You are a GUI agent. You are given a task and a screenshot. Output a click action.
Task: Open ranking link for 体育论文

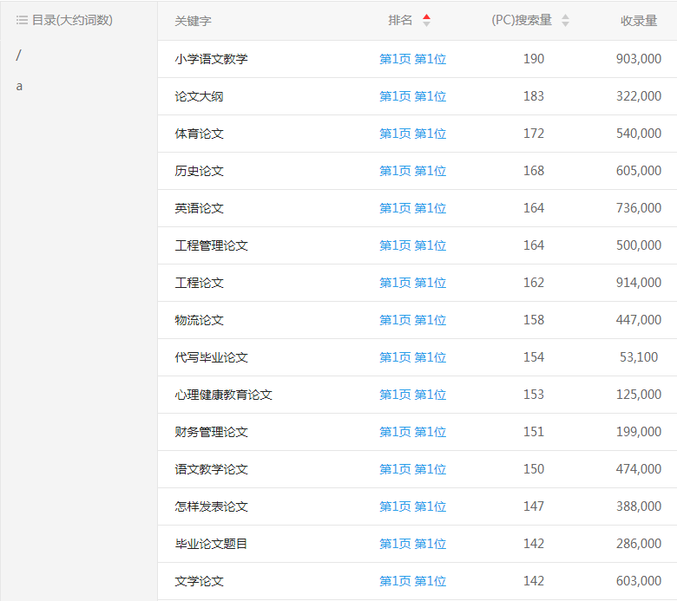click(412, 134)
